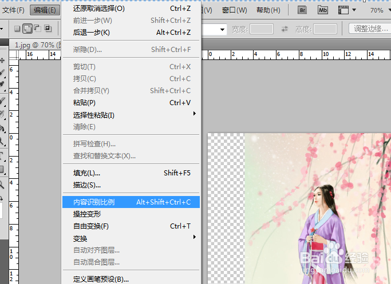Viewport: 391px width, 284px height.
Task: Choose 还原取消选择(O) to undo
Action: pos(131,9)
